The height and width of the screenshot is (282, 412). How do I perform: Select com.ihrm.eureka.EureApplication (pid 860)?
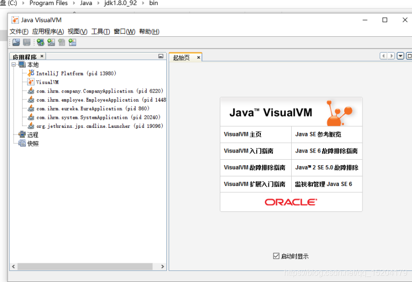pyautogui.click(x=93, y=109)
